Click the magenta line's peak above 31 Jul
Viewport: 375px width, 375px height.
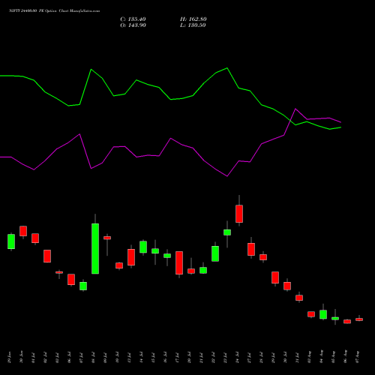coord(295,109)
